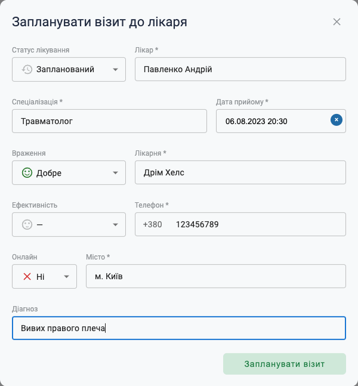Select the Запланований status value
Viewport: 358px width, 386px height.
pos(65,69)
